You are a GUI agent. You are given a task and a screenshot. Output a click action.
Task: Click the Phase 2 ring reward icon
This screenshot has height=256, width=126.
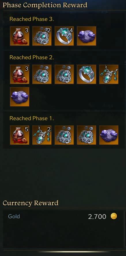[86, 74]
